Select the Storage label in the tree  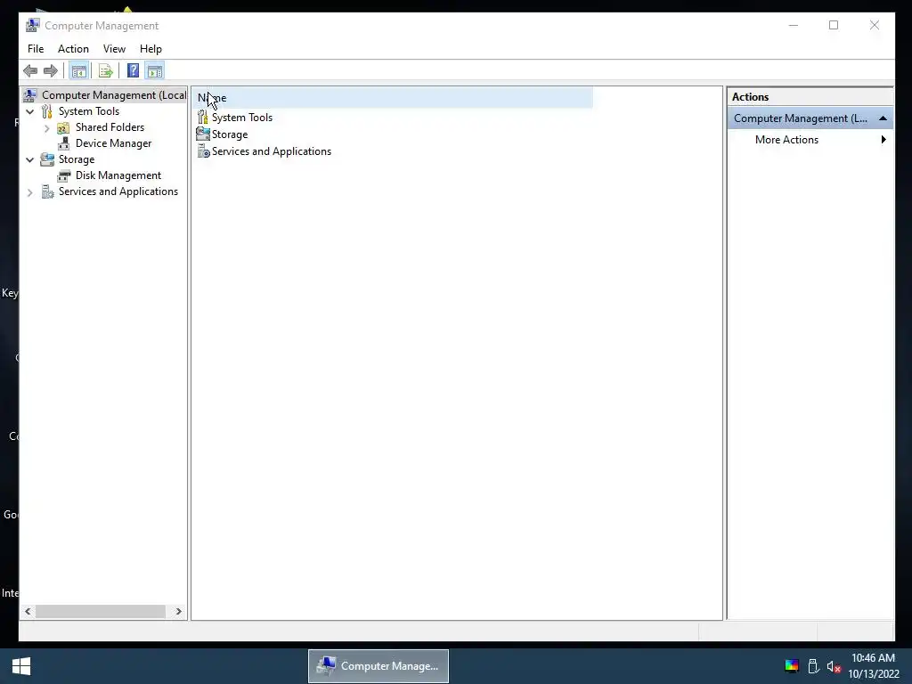point(77,159)
